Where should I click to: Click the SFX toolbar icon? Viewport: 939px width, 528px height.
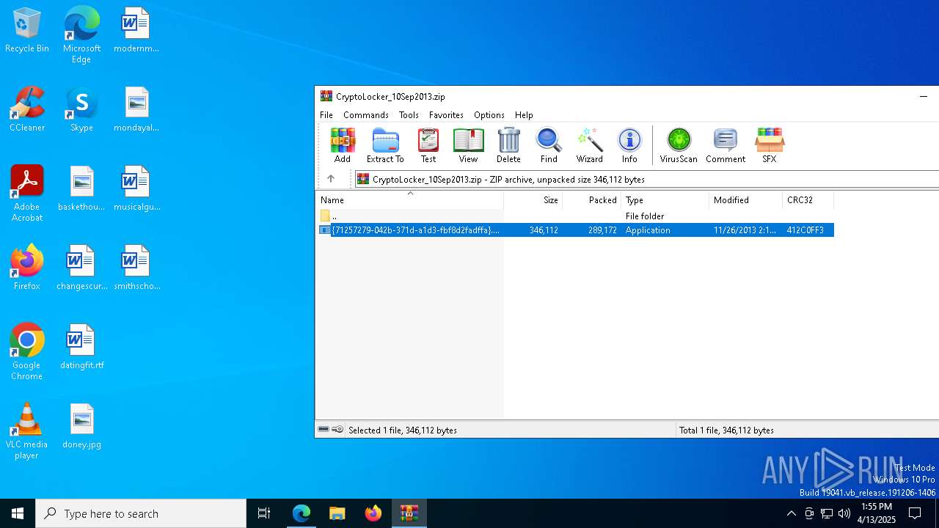770,145
